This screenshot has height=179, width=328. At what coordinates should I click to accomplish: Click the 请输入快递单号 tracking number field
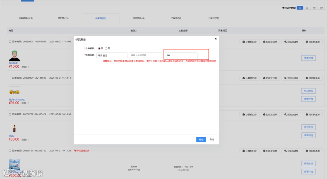coord(145,55)
